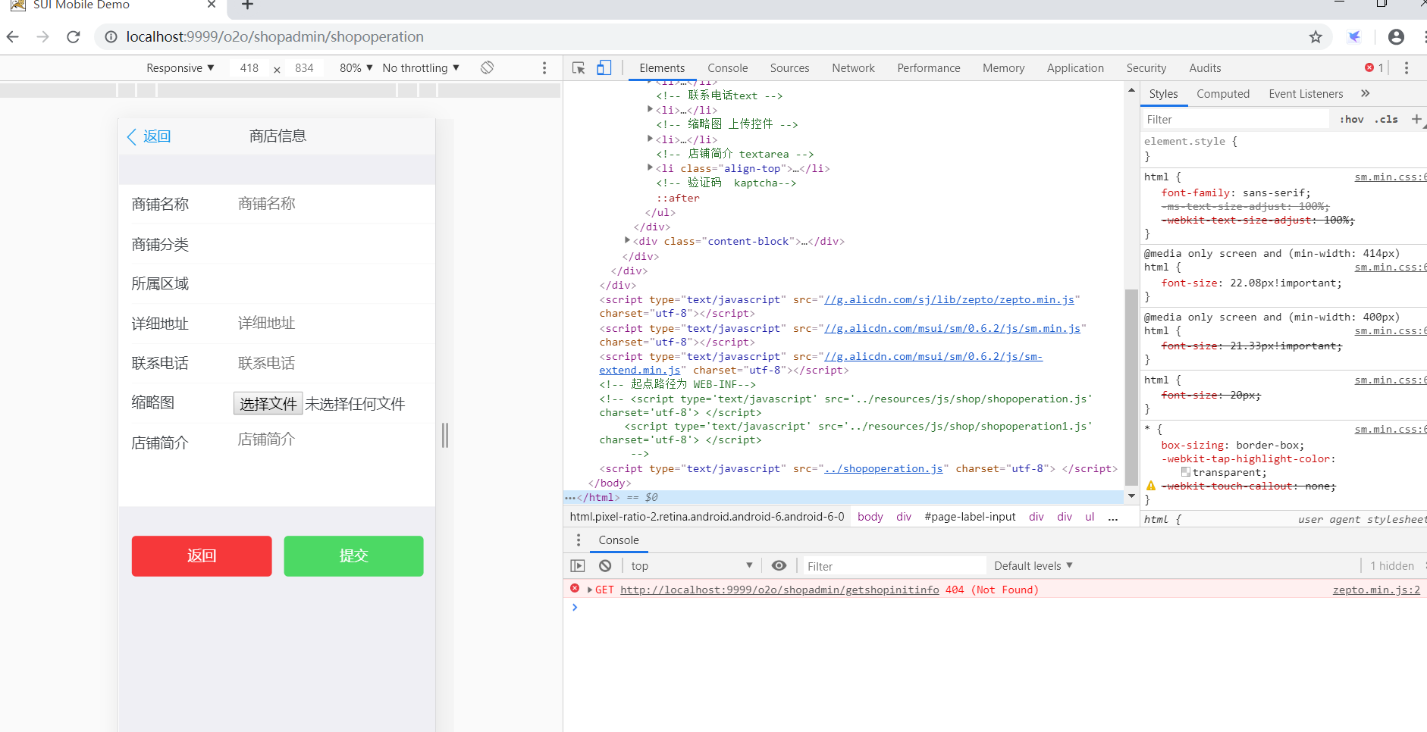The width and height of the screenshot is (1427, 732).
Task: Open the Event Listeners tab
Action: [x=1306, y=93]
